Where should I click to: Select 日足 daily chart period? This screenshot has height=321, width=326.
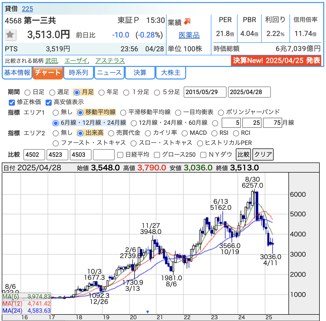(28, 93)
